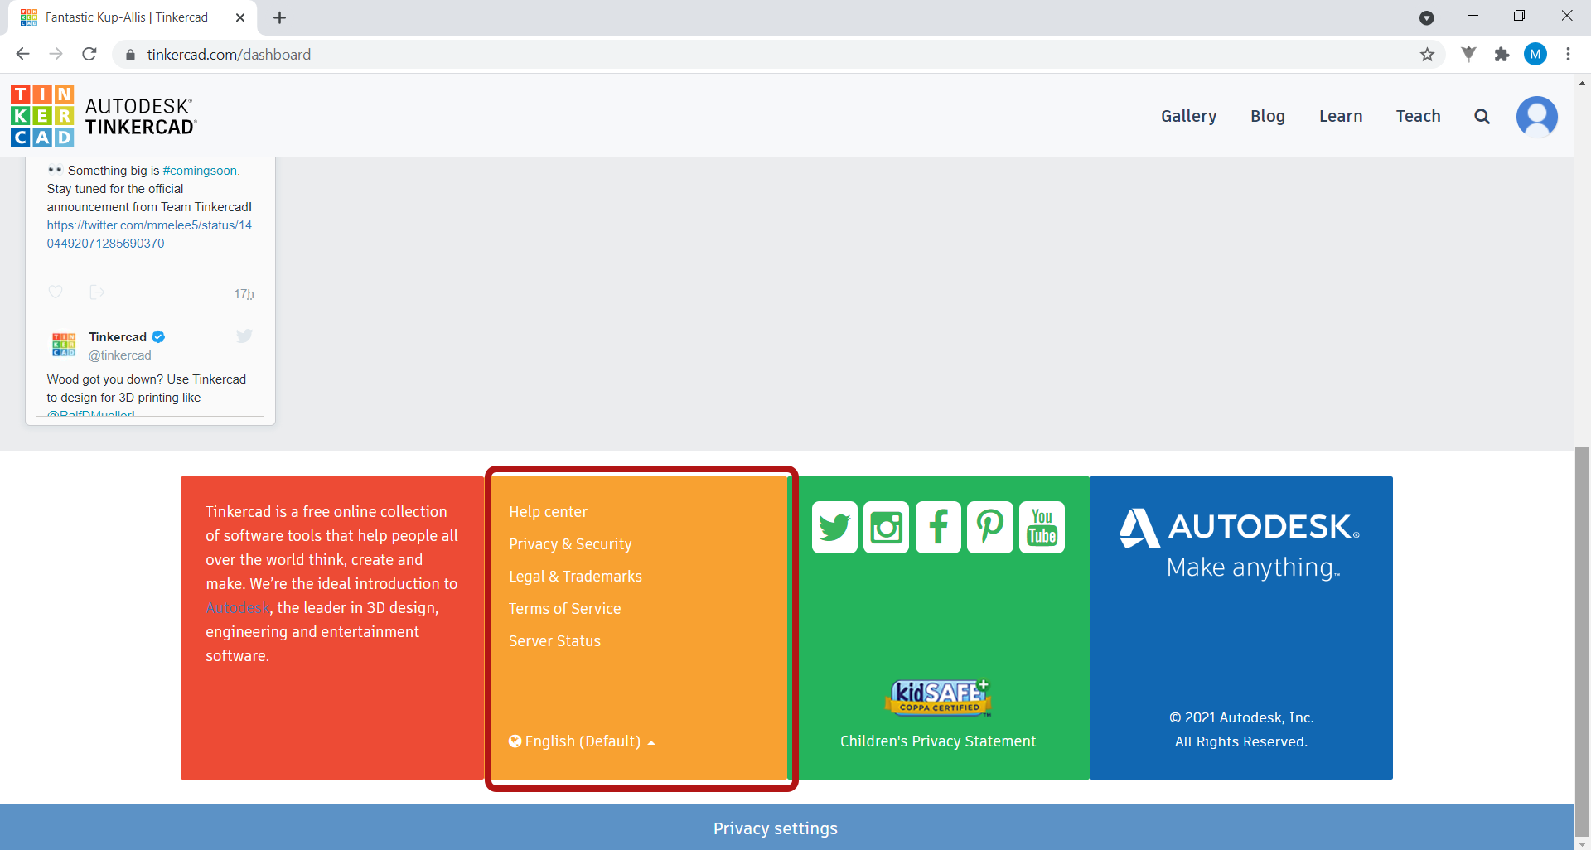Viewport: 1591px width, 850px height.
Task: Open the @tinkercad handle link
Action: coord(120,355)
